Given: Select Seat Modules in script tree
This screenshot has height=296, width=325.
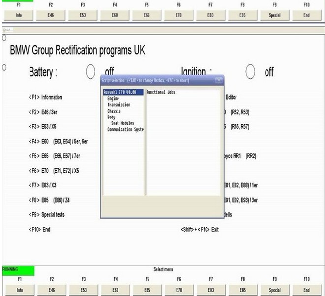Looking at the screenshot, I should pos(122,123).
